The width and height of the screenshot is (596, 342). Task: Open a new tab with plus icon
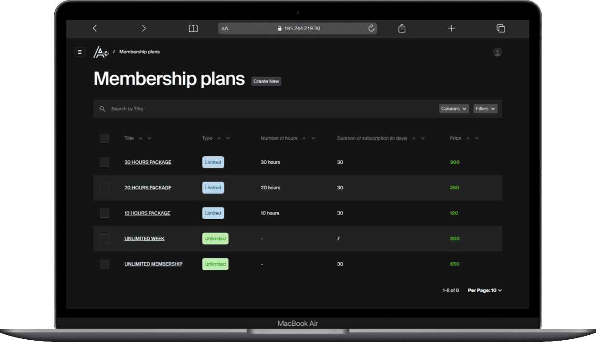[451, 28]
